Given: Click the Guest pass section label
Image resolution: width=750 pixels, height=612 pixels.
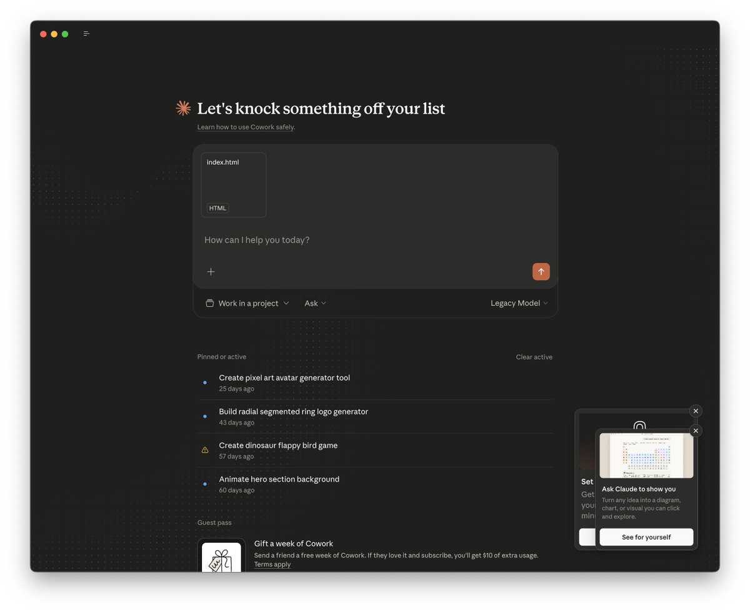Looking at the screenshot, I should point(214,523).
